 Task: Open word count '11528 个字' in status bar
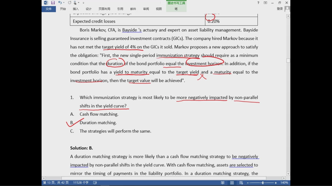tap(81, 183)
